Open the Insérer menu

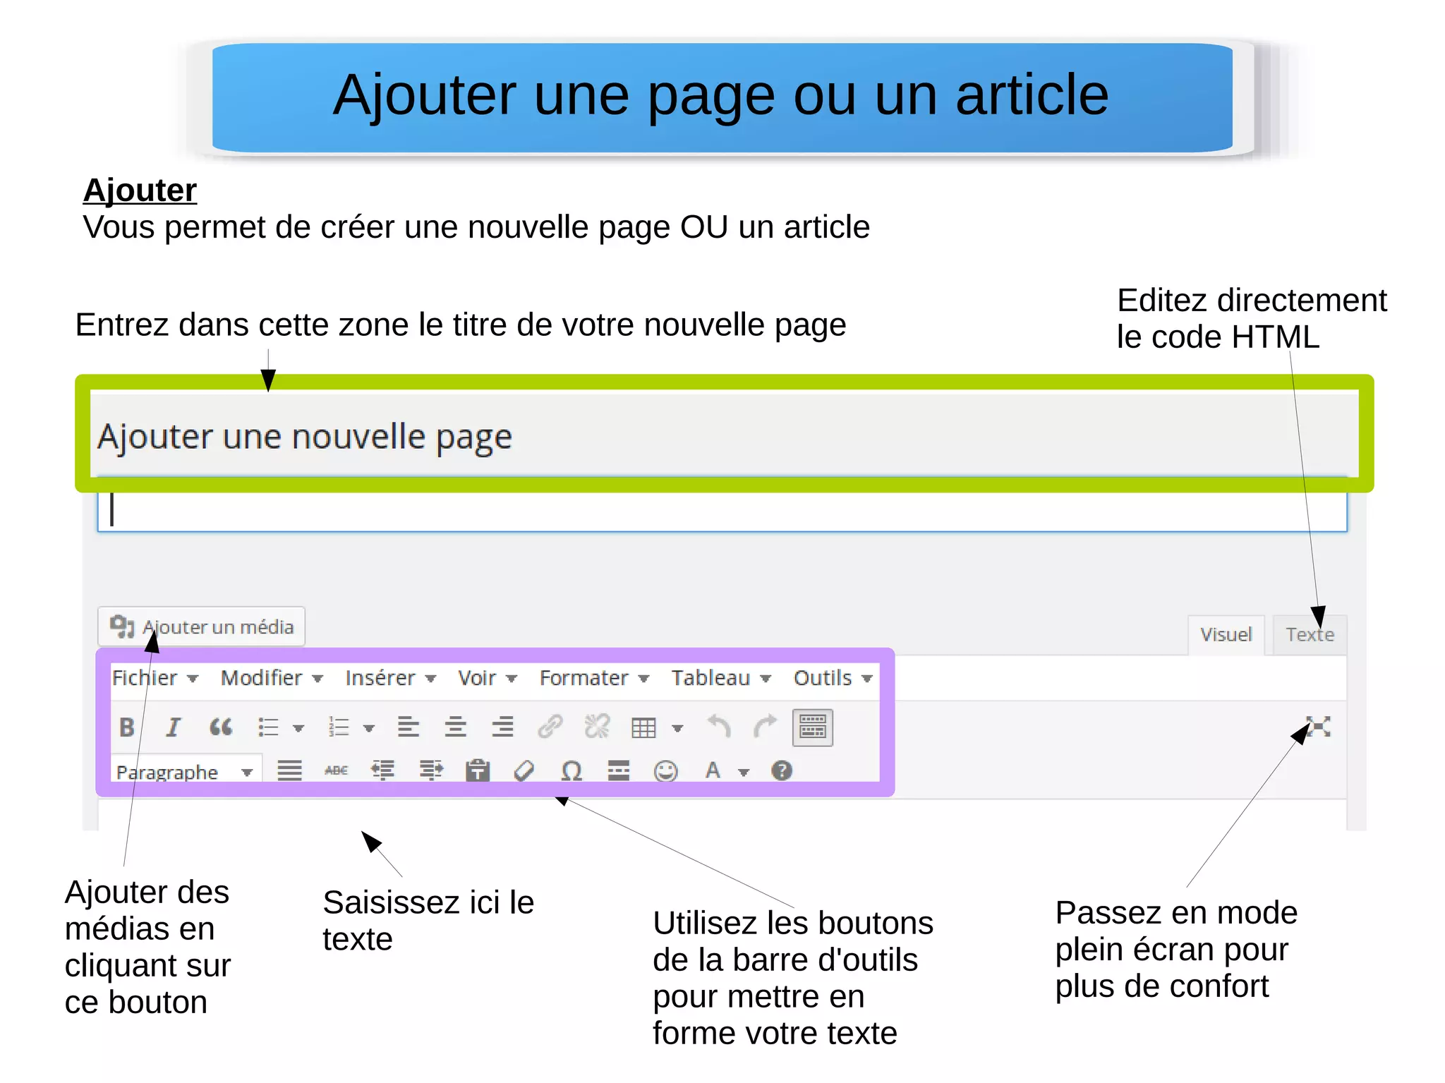[391, 678]
